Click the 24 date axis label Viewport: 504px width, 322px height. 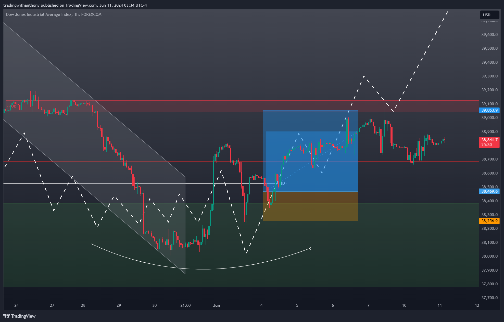coord(17,305)
